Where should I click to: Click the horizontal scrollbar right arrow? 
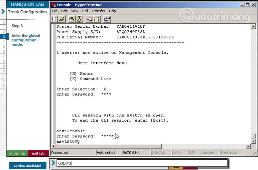pos(248,146)
